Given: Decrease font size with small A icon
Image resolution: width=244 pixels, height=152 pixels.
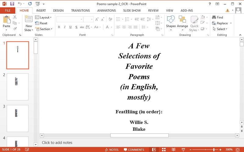Looking at the screenshot, I should coord(102,19).
